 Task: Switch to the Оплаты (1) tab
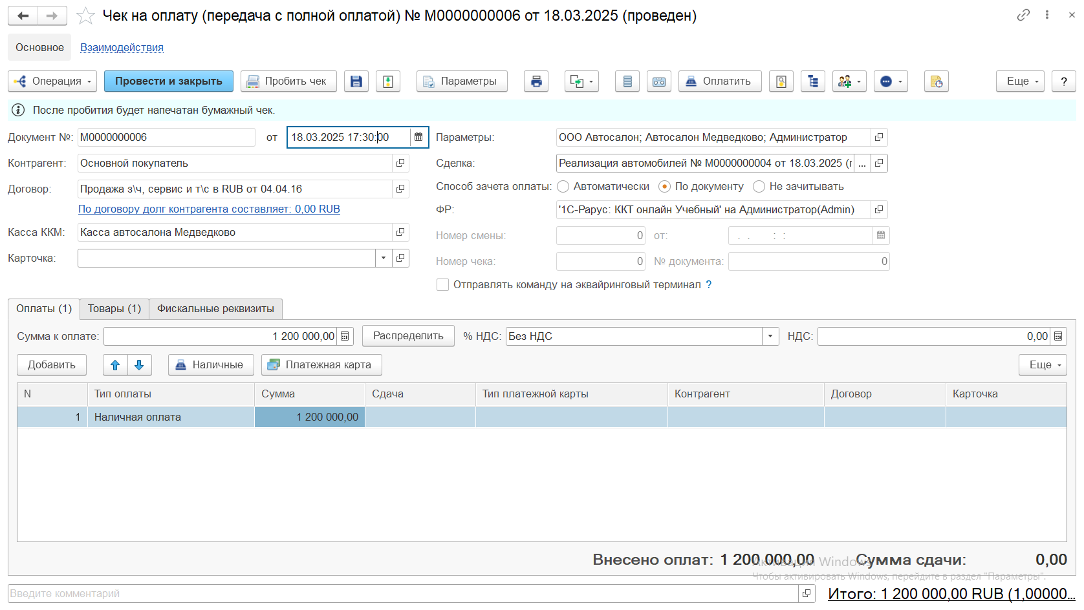pyautogui.click(x=44, y=309)
